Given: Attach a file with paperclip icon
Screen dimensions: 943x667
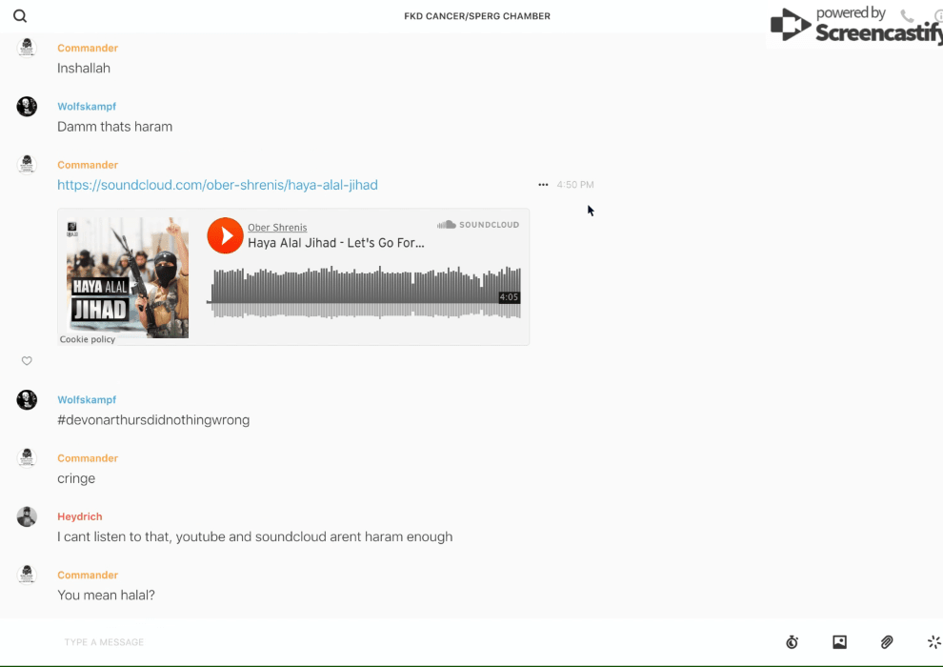Looking at the screenshot, I should [x=887, y=642].
